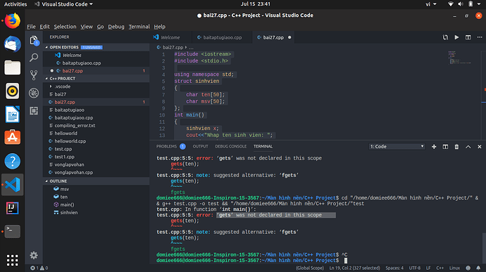Open the Extensions view

pos(34,111)
